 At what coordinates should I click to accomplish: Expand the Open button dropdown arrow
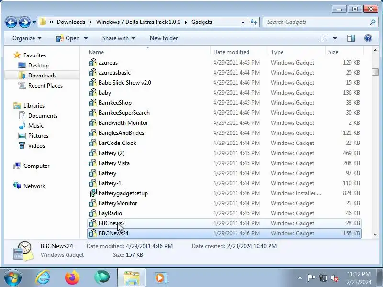(86, 38)
